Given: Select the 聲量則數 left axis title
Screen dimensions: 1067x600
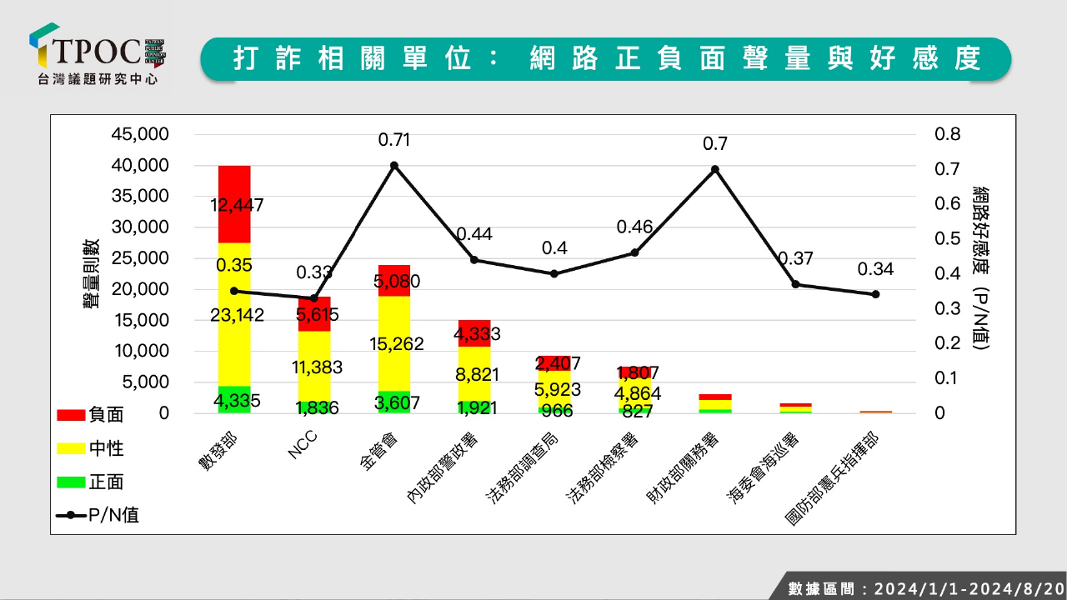Looking at the screenshot, I should point(91,274).
